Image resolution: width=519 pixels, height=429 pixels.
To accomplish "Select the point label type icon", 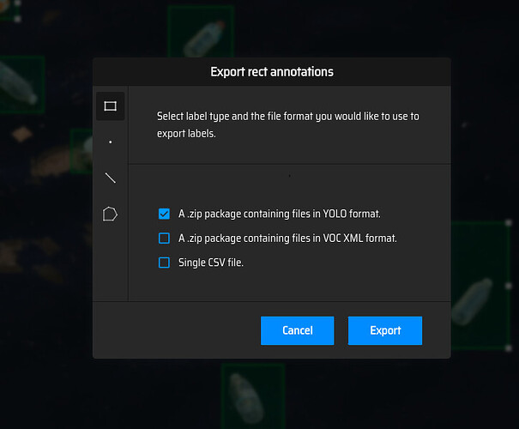I will [110, 142].
